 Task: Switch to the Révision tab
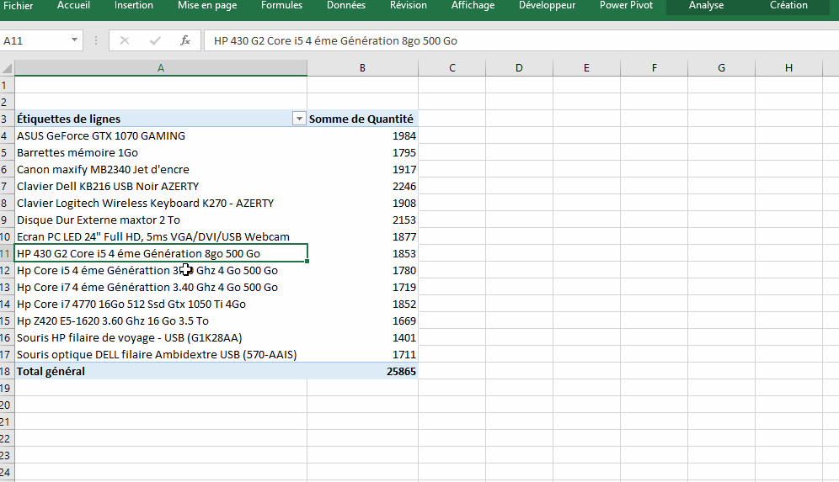[x=409, y=6]
